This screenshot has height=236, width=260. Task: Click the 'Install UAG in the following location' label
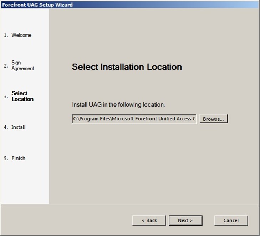pos(118,105)
